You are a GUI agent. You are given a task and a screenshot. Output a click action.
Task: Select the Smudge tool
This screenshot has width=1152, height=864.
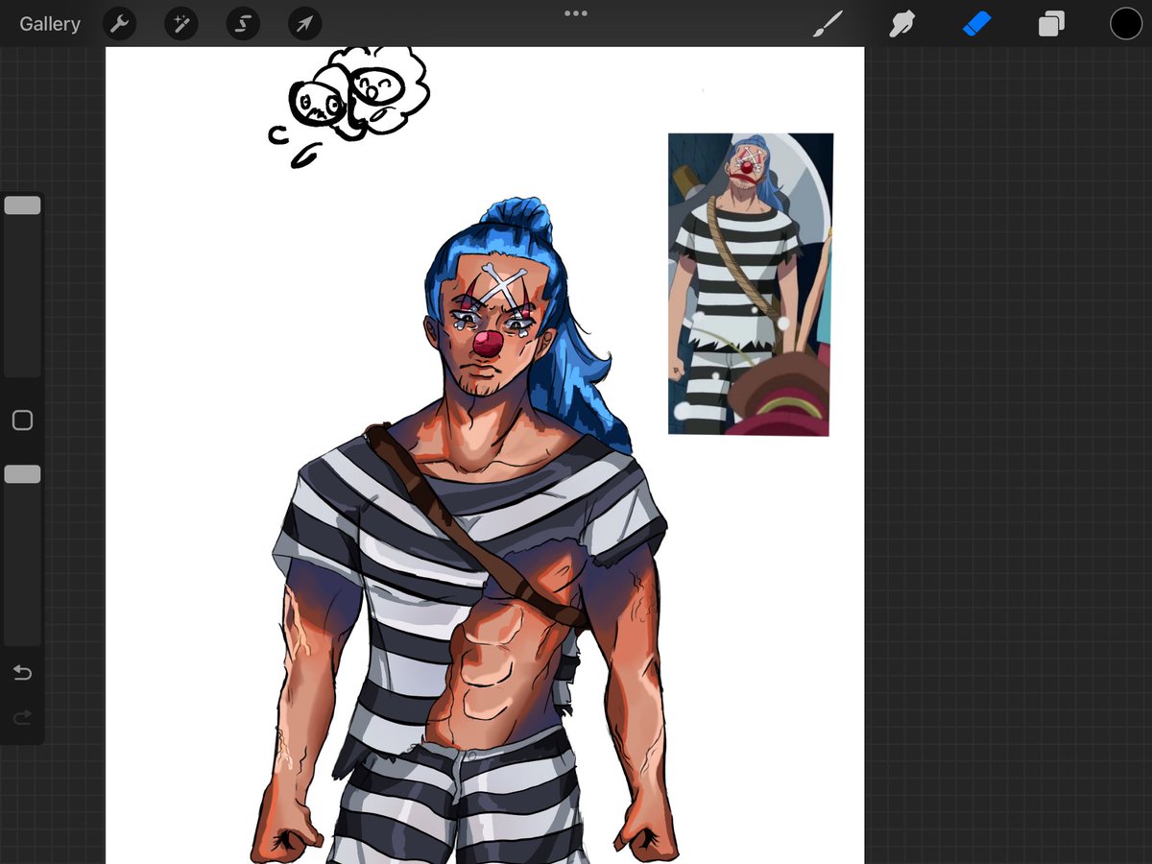901,24
